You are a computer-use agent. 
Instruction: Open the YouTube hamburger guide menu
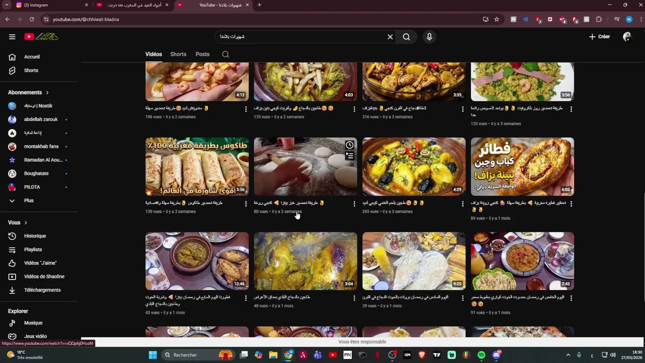click(x=12, y=37)
